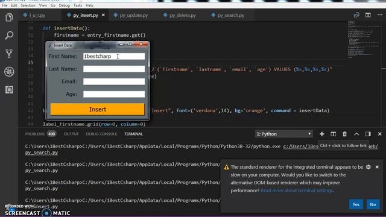Open the terminal selector dropdown '1: Python'
Image resolution: width=386 pixels, height=217 pixels.
coord(284,134)
